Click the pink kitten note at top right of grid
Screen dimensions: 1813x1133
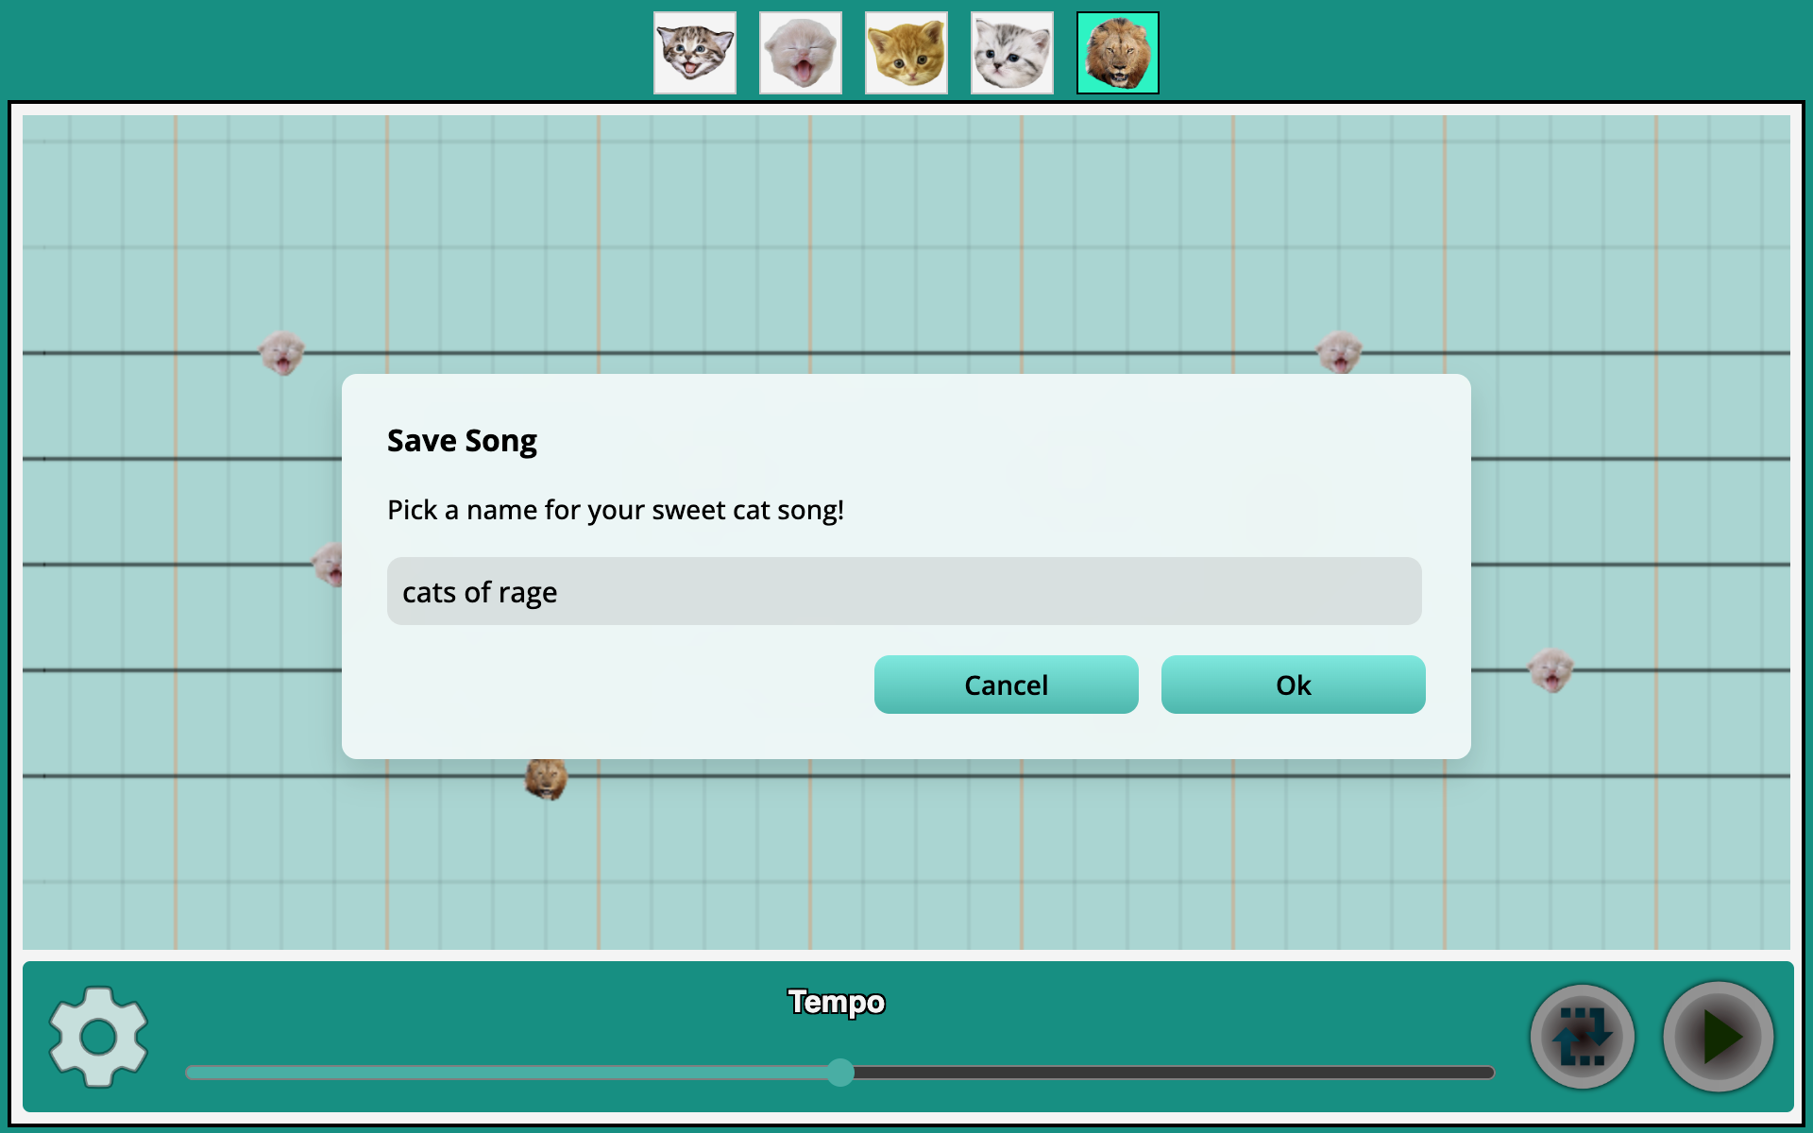pos(1339,352)
